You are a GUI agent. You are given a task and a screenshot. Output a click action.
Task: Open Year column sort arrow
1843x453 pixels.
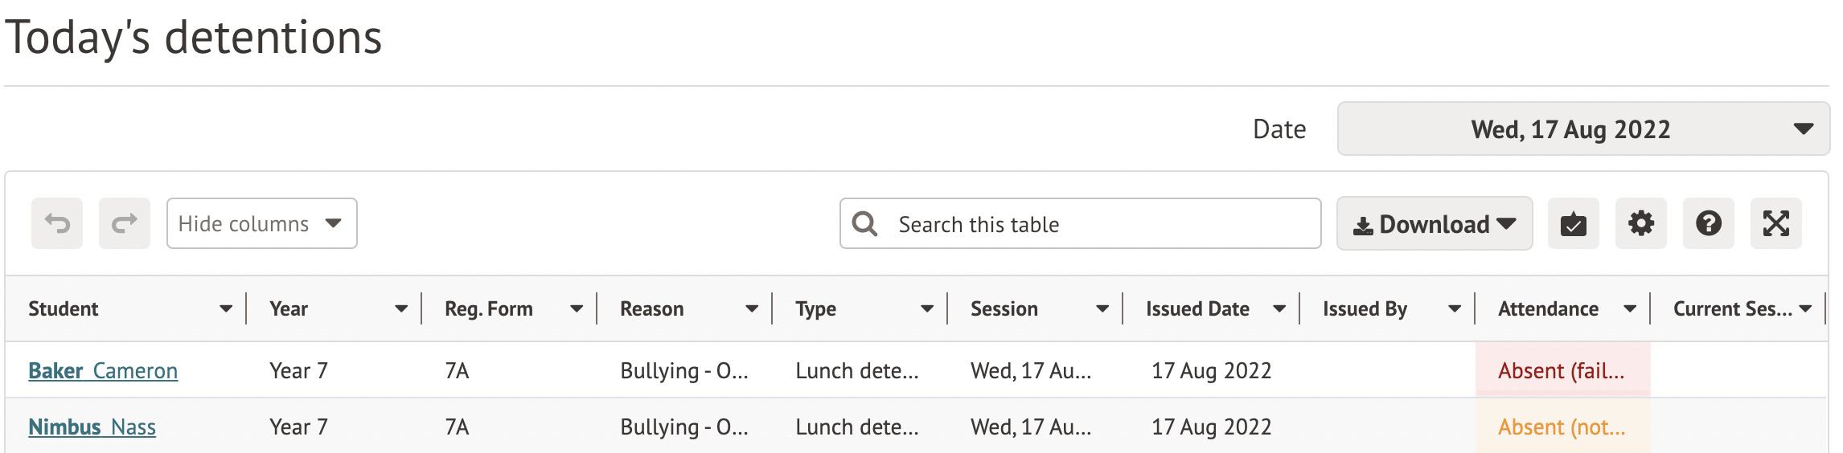click(401, 309)
